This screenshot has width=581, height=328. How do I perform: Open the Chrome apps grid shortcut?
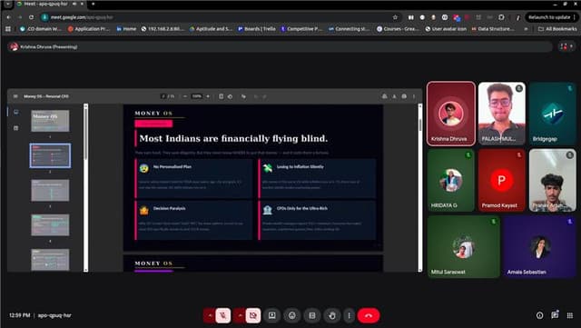click(8, 28)
